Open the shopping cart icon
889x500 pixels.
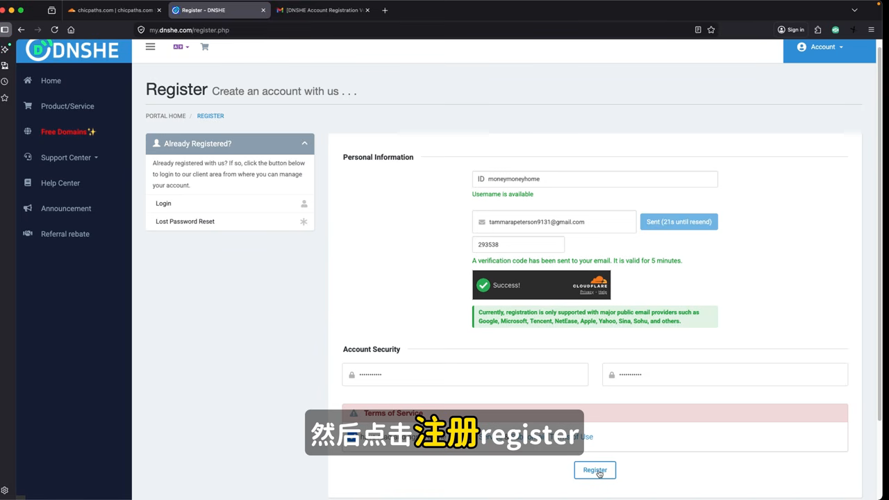[204, 47]
